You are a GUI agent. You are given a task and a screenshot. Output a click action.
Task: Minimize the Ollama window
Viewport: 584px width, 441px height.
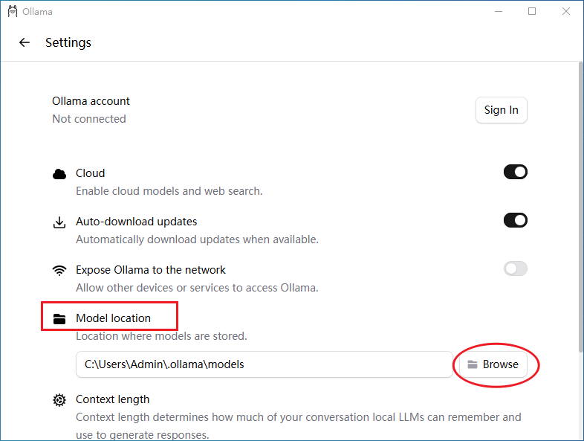tap(499, 12)
